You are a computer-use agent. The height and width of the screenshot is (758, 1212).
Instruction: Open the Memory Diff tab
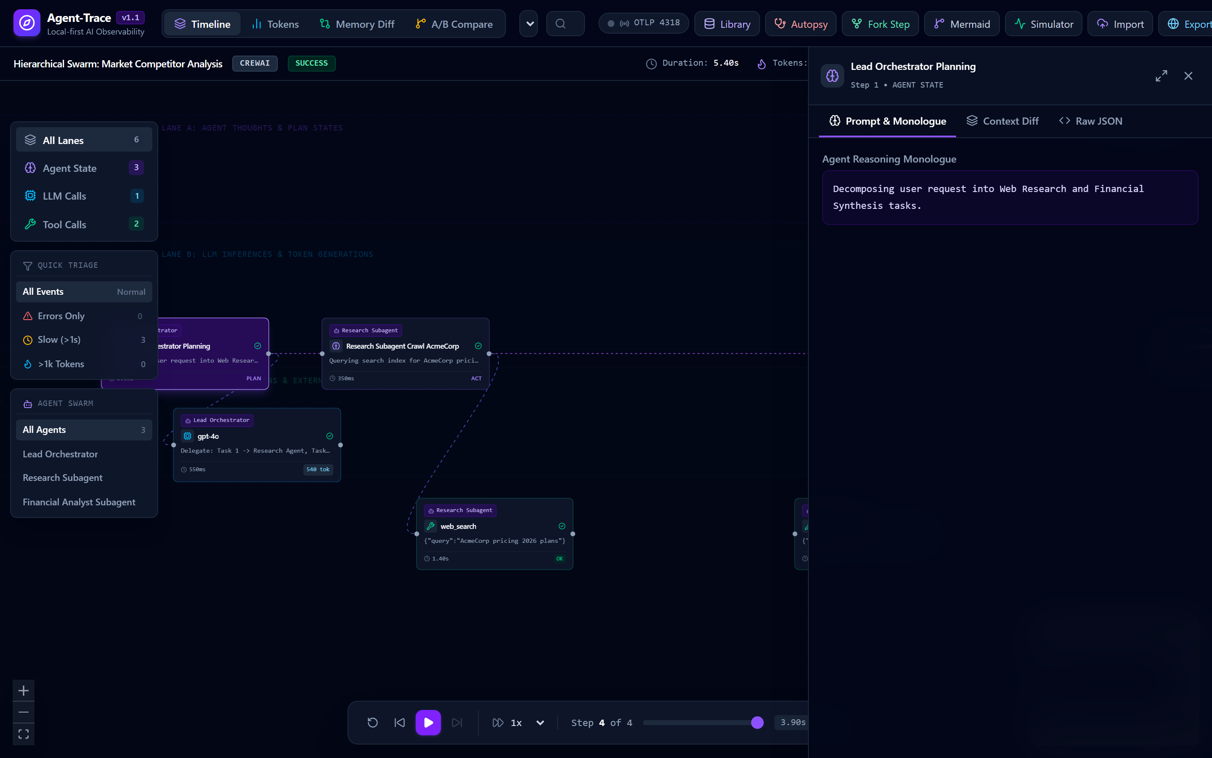point(357,24)
